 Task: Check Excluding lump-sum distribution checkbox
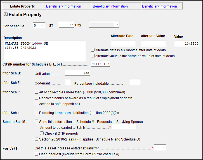click(x=37, y=113)
